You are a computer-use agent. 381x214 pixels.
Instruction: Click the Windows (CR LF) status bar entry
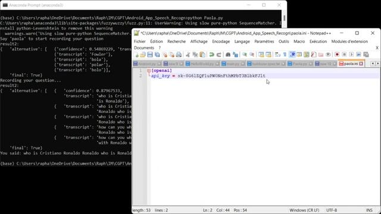click(x=304, y=210)
